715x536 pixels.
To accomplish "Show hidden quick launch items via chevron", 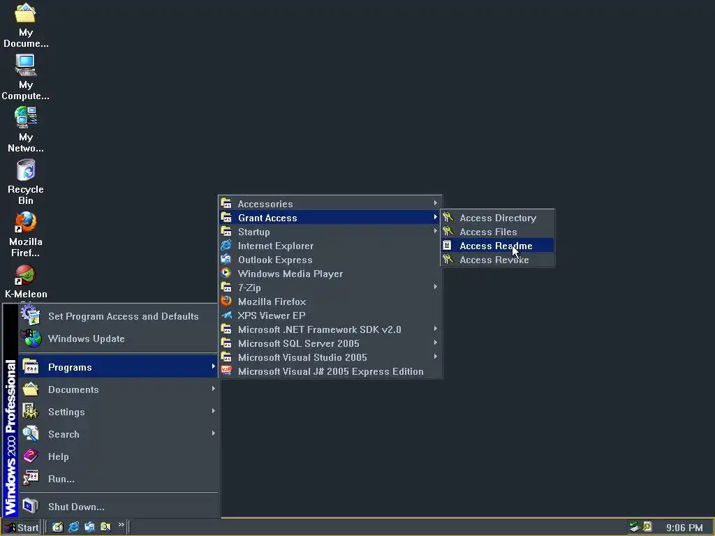I will [121, 525].
